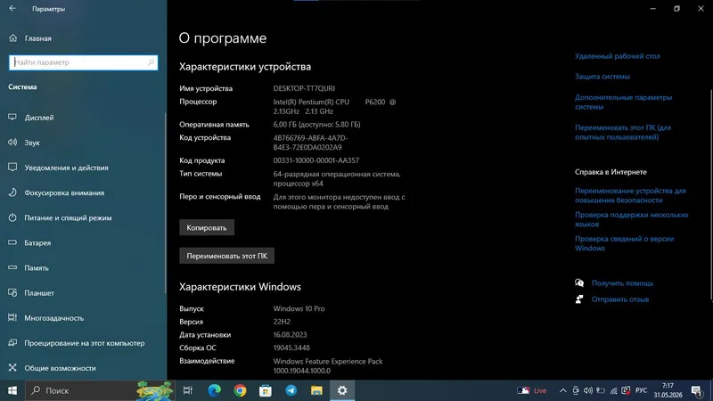Select the version value 22H2
Screen dimensions: 713x401
(282, 322)
